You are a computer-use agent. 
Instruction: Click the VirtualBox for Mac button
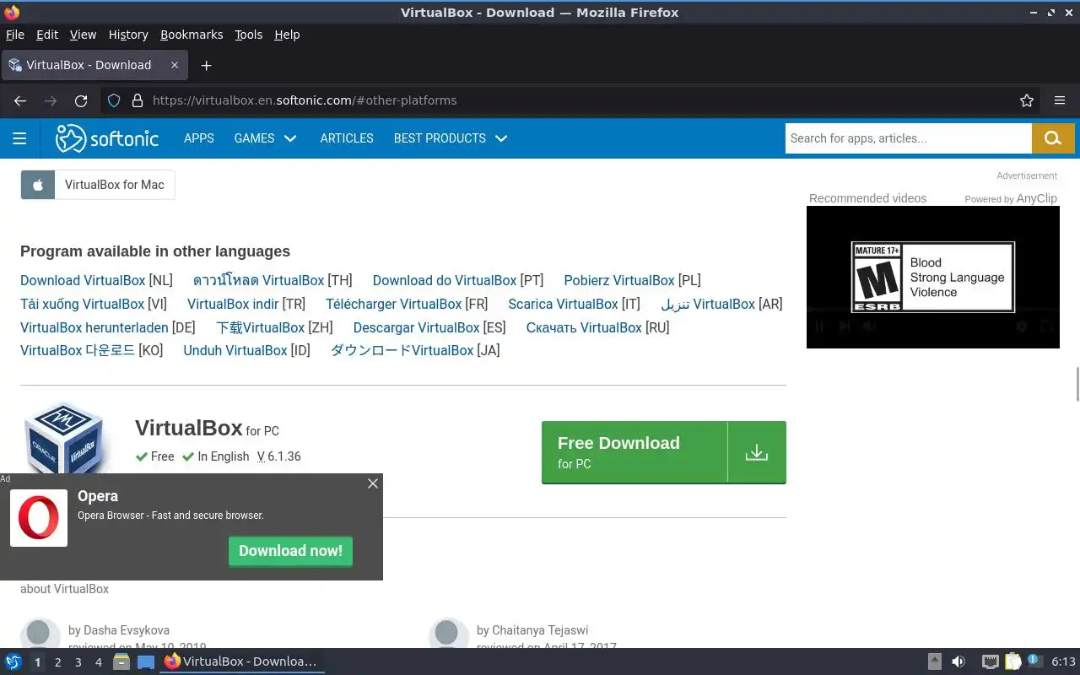tap(98, 185)
